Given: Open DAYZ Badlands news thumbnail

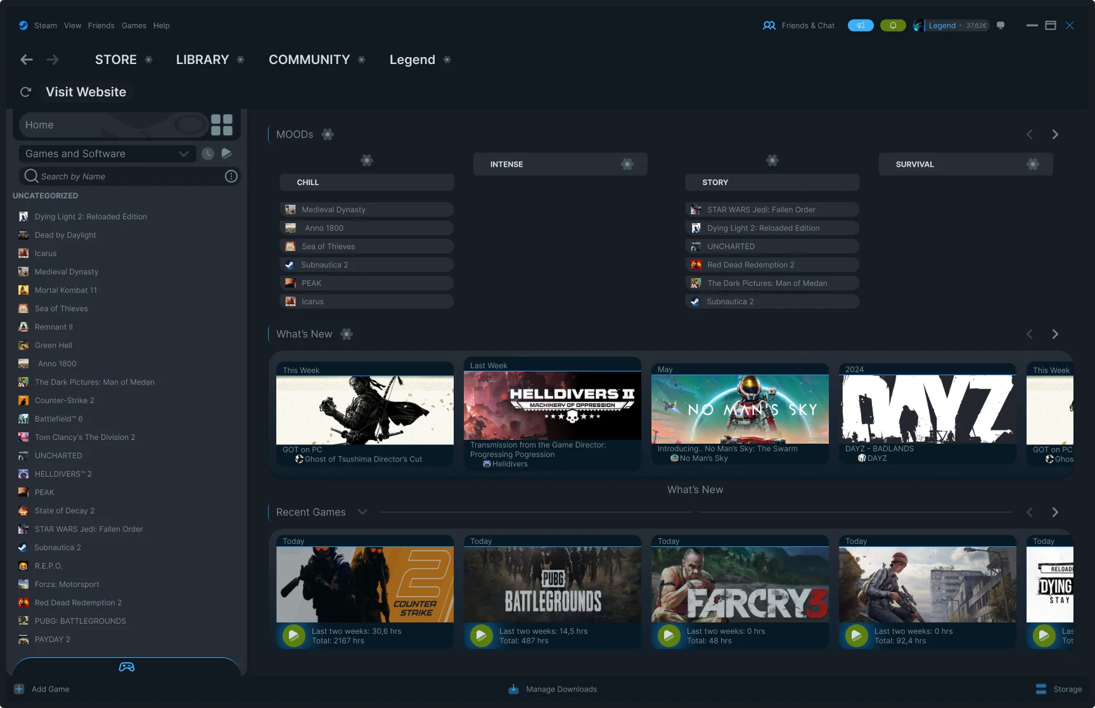Looking at the screenshot, I should click(x=928, y=409).
